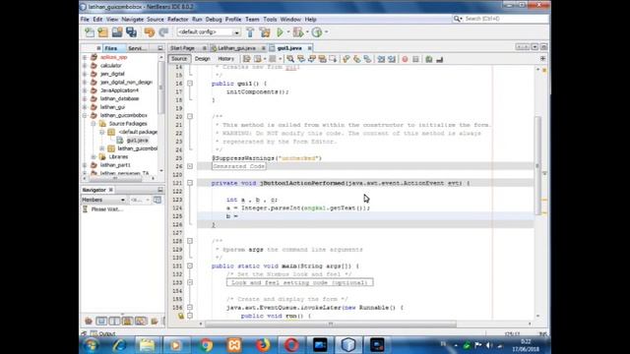Click the red Start Macro Recording icon
Viewport: 630px width, 354px height.
(x=405, y=59)
